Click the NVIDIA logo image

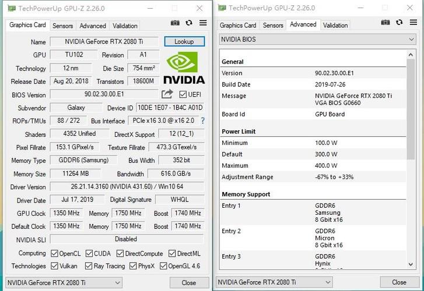184,68
